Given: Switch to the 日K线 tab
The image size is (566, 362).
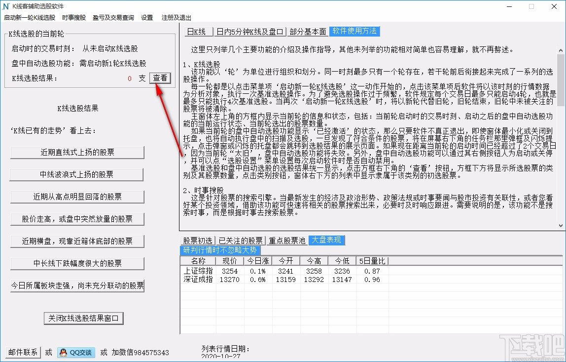Looking at the screenshot, I should pyautogui.click(x=198, y=31).
